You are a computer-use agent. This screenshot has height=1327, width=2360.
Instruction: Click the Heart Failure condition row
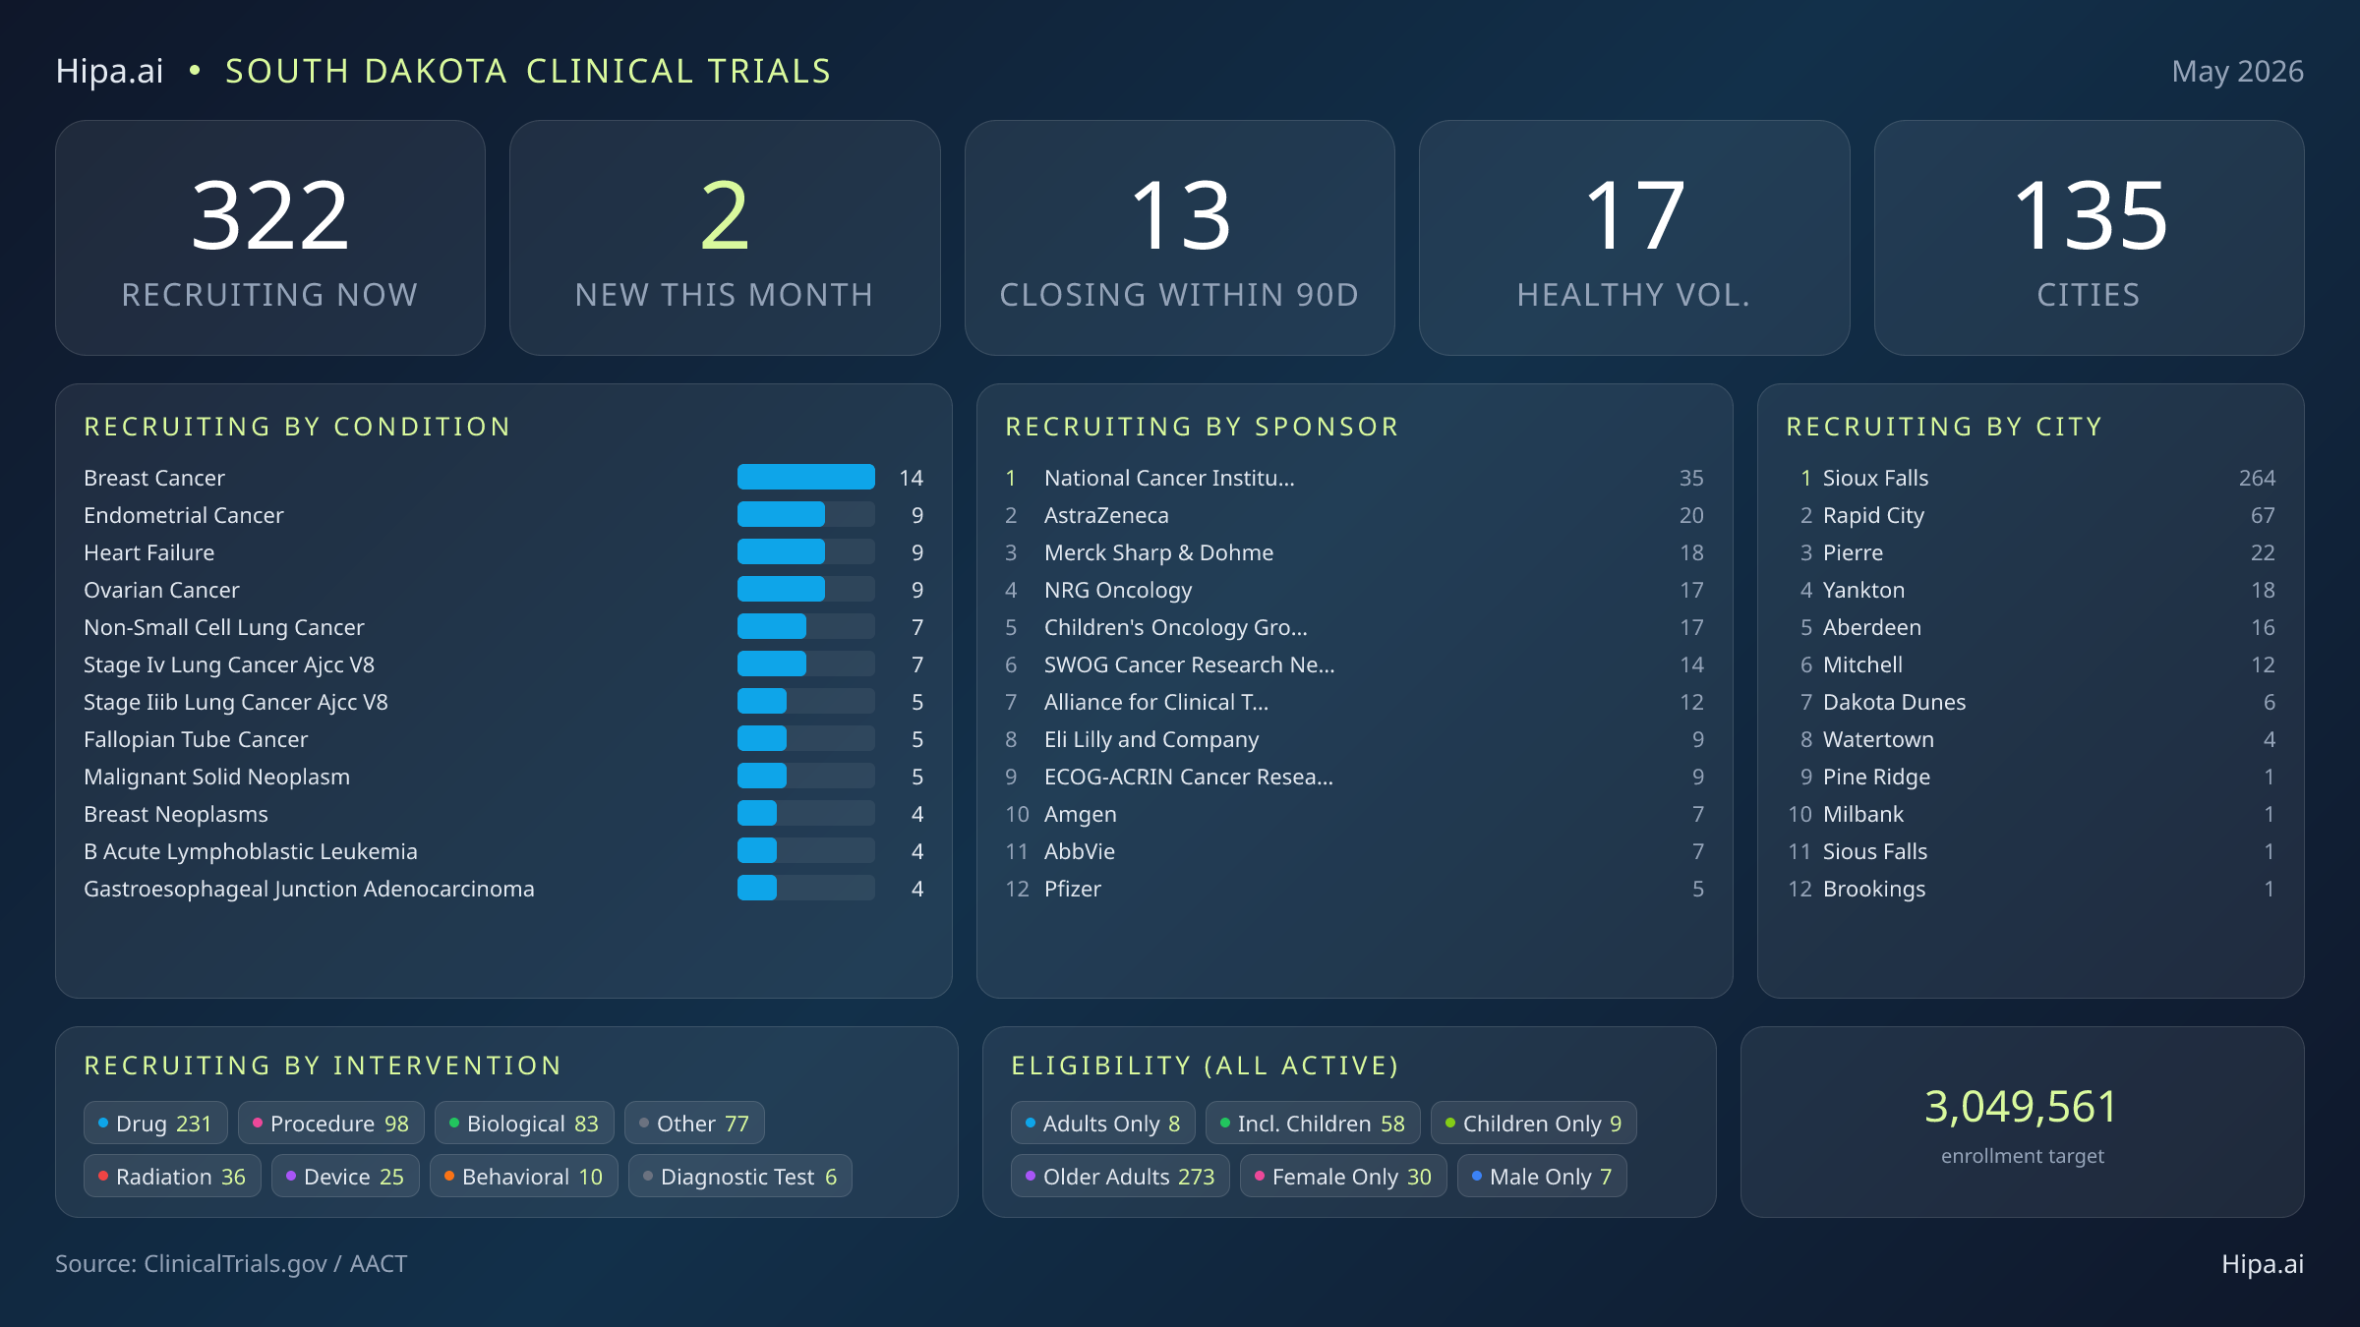tap(503, 551)
